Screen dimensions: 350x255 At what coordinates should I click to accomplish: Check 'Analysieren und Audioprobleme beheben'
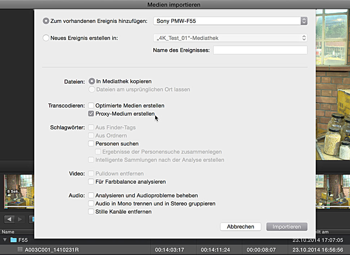(x=91, y=196)
